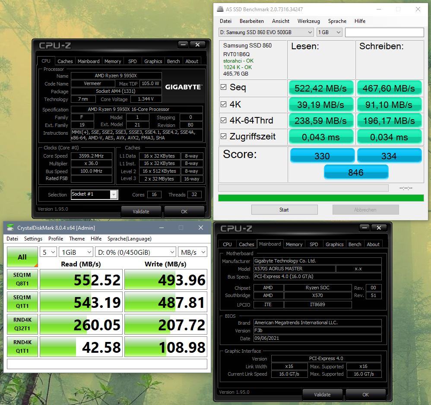
Task: Minimize the CPU-Z Mainboard window
Action: 364,228
